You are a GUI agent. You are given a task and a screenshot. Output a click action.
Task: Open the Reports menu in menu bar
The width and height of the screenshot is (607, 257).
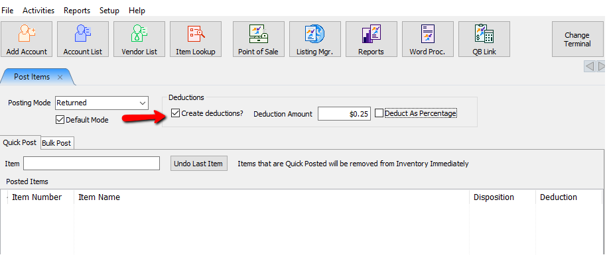[x=77, y=11]
